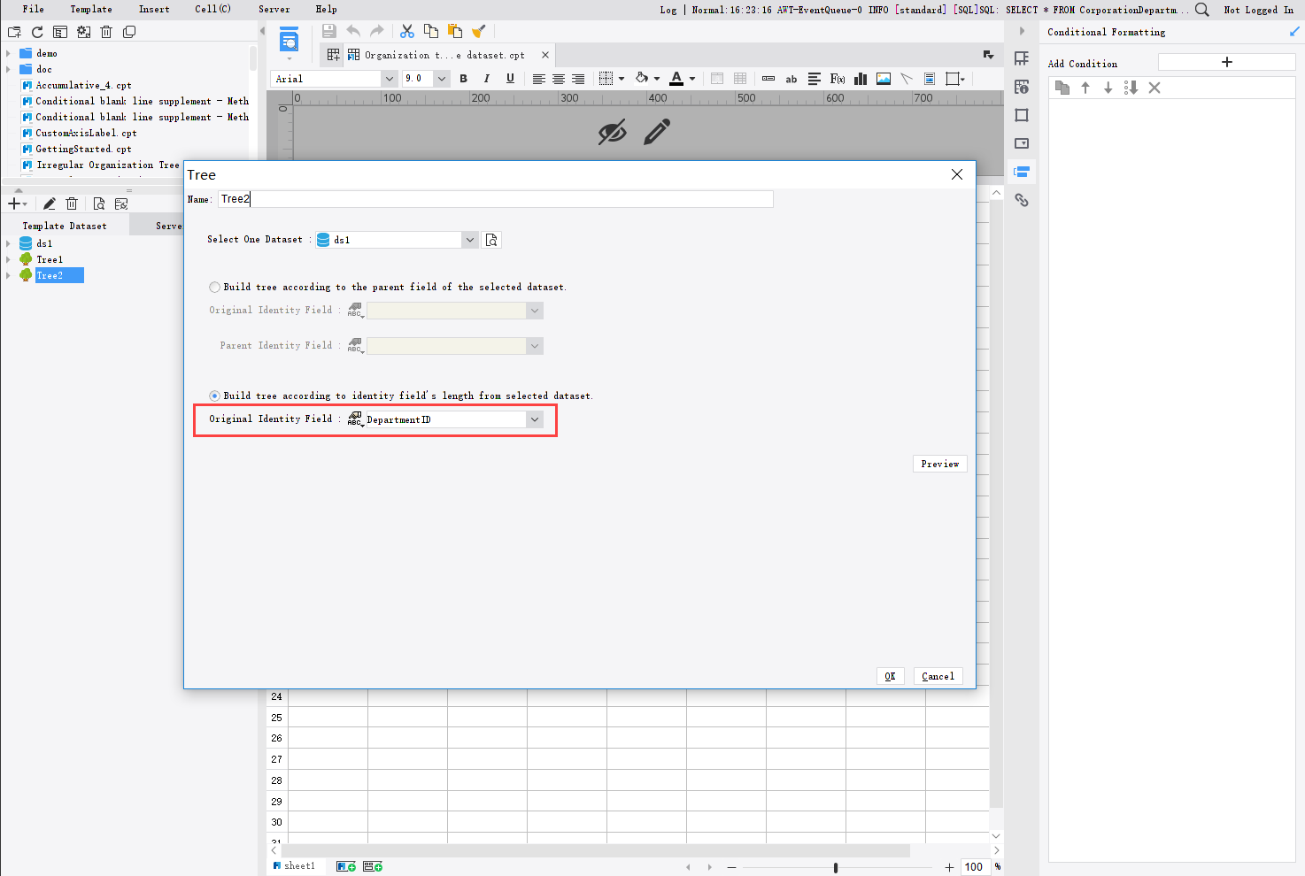The image size is (1305, 876).
Task: Add a new template dataset with plus icon
Action: (13, 203)
